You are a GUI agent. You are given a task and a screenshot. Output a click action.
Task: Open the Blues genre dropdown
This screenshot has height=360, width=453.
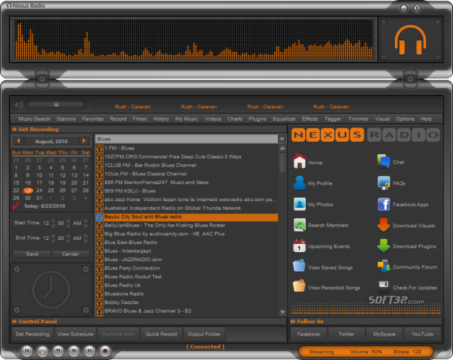[x=282, y=139]
